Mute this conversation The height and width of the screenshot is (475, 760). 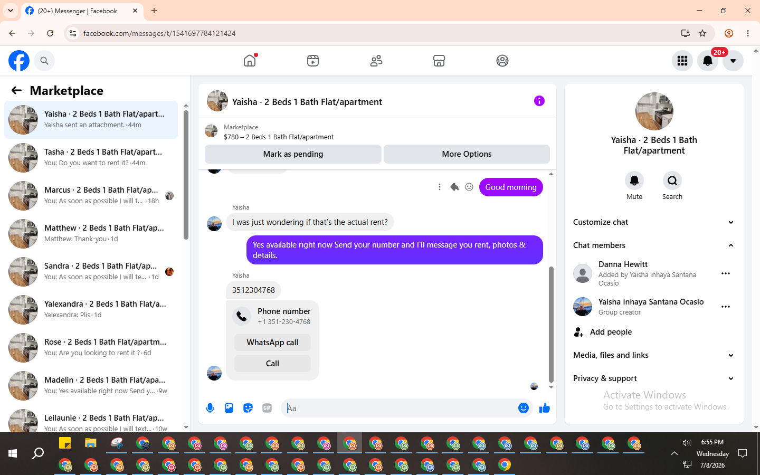pos(634,180)
